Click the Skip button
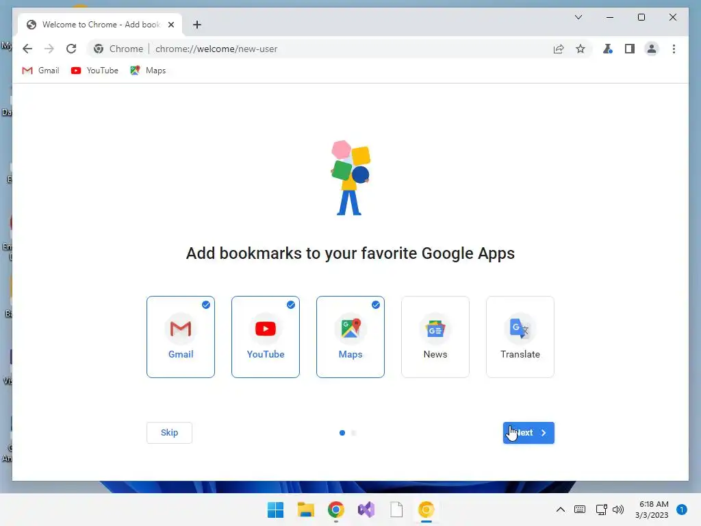 point(170,433)
